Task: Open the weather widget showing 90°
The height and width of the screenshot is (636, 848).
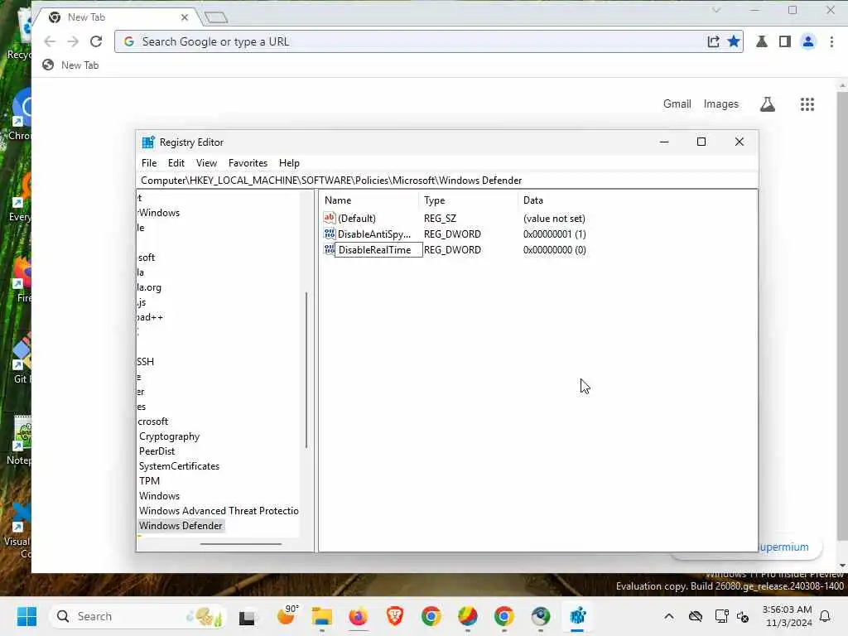Action: coord(287,615)
